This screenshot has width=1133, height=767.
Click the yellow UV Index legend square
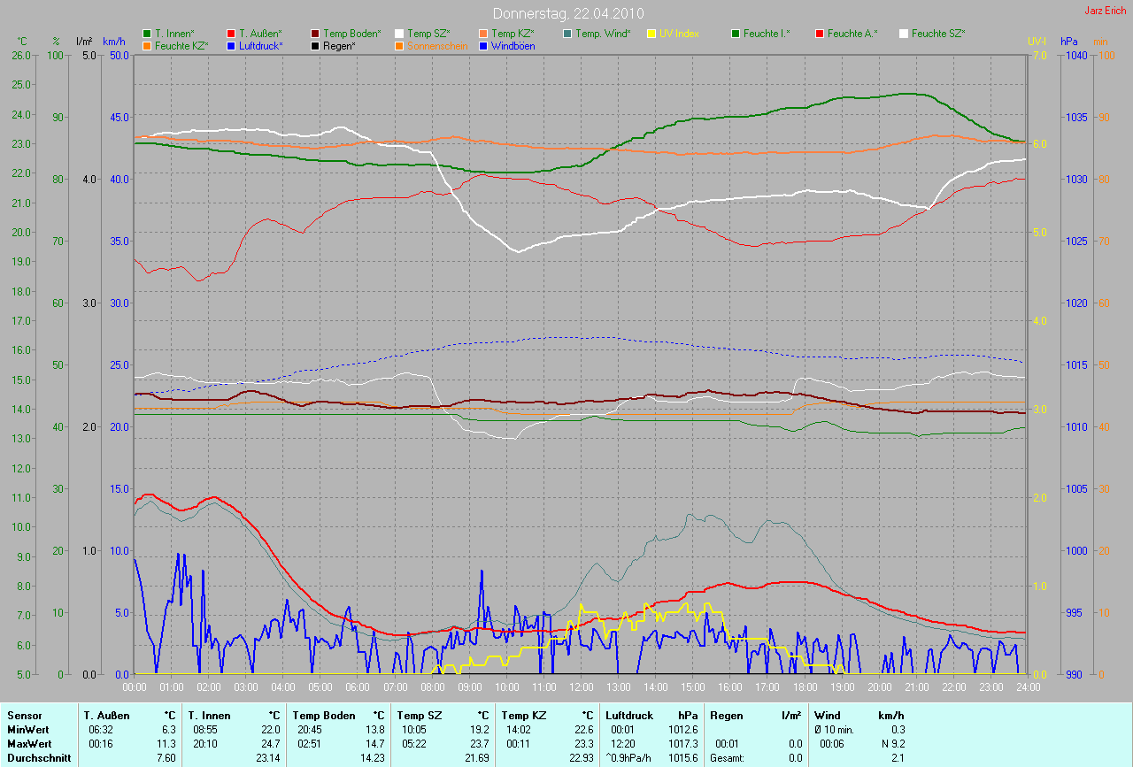point(651,34)
